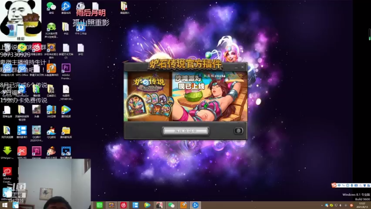Open the 淘宝图片 folder on the desktop
This screenshot has height=209, width=371.
[x=124, y=7]
